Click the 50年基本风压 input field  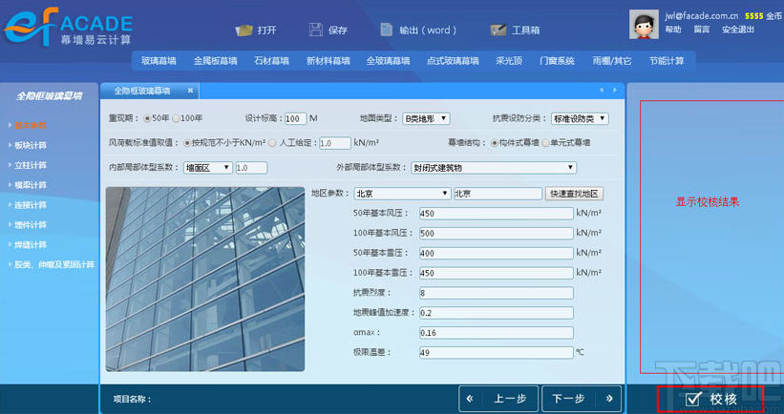click(x=497, y=214)
